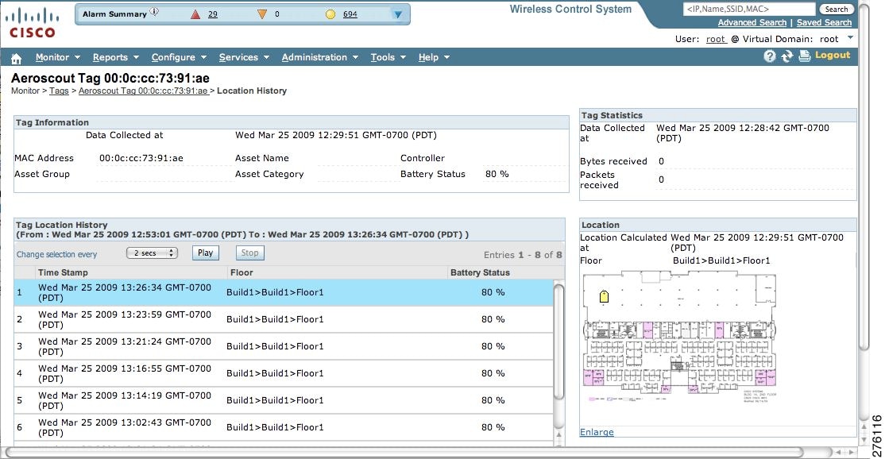Screen dimensions: 885x459
Task: Click the yellow tag marker on floor map
Action: pos(604,296)
